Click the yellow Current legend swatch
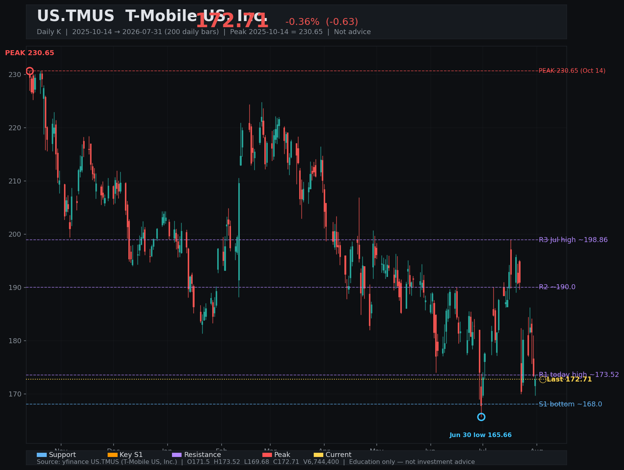Viewport: 624px width, 470px height. click(319, 455)
